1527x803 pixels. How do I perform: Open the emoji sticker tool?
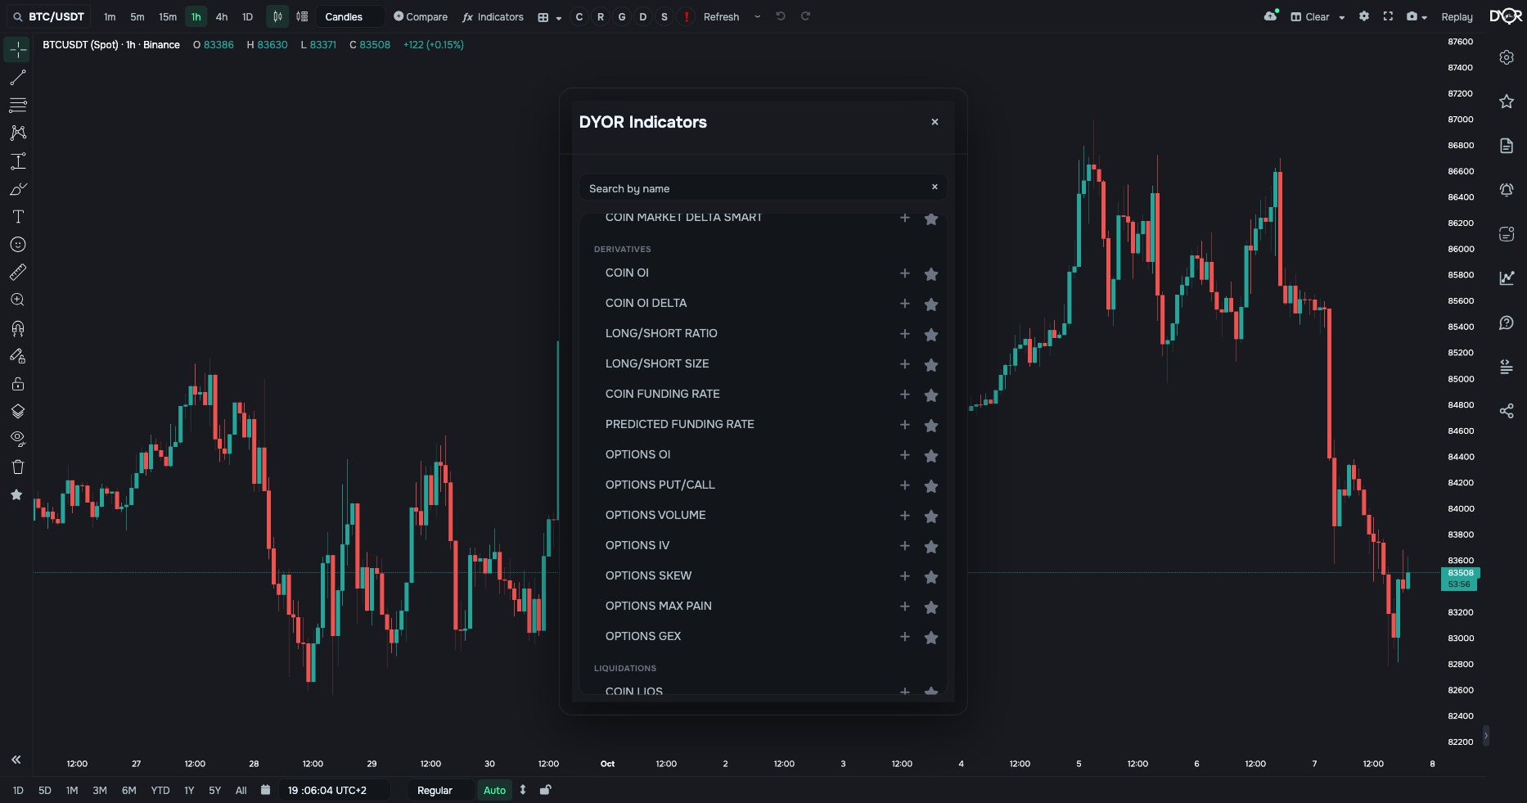click(x=17, y=244)
